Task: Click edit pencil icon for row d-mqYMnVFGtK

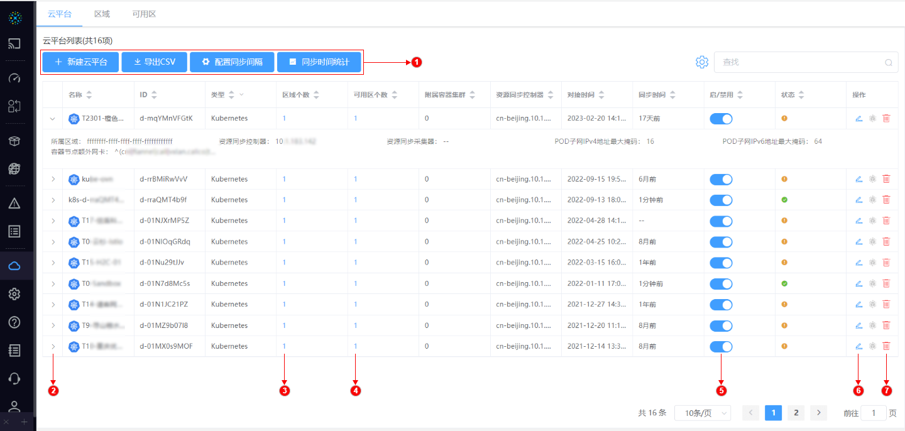Action: point(858,118)
